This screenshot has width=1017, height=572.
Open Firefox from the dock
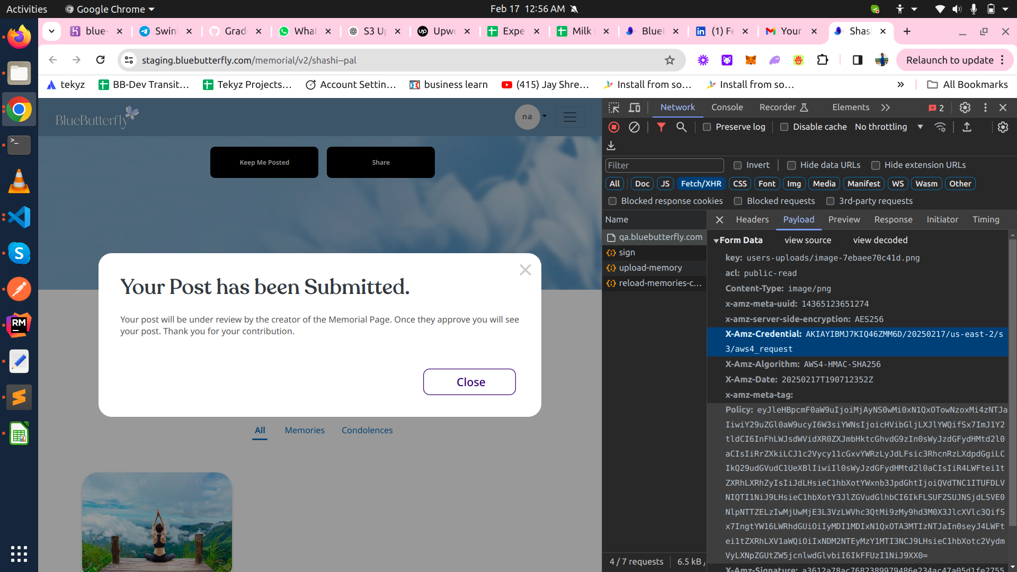click(x=19, y=37)
